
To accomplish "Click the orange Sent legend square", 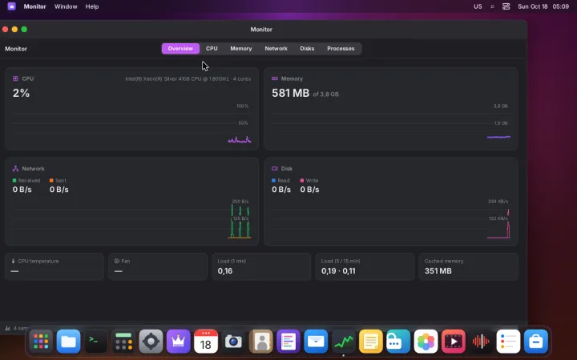I will coord(51,180).
